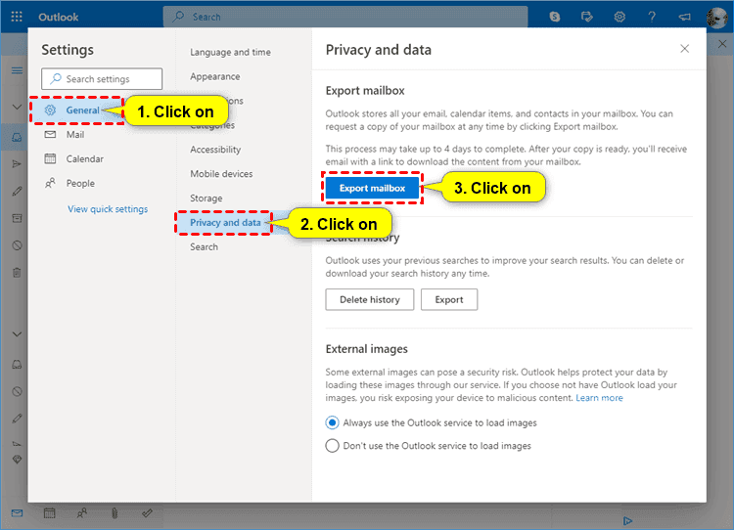
Task: Collapse the Favorites folder chevron
Action: pos(17,107)
